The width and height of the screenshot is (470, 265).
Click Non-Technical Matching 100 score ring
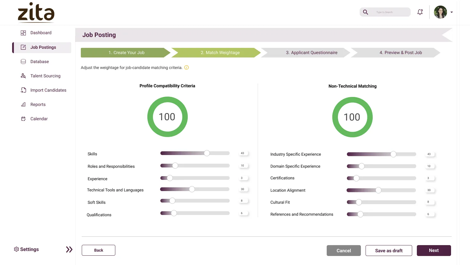coord(352,117)
